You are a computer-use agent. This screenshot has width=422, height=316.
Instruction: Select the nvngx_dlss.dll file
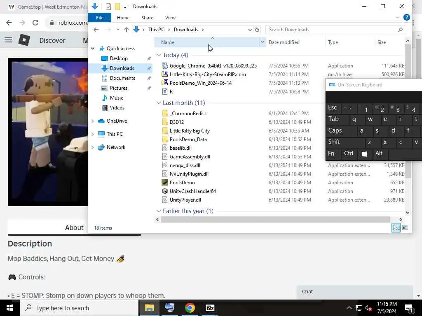(x=185, y=165)
